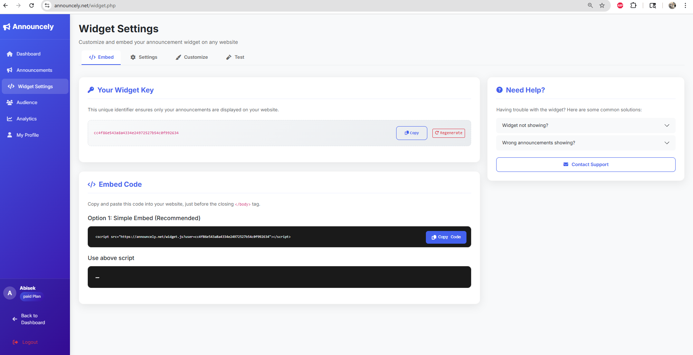Viewport: 693px width, 355px height.
Task: Click the 'Widget Settings' page title
Action: (119, 29)
